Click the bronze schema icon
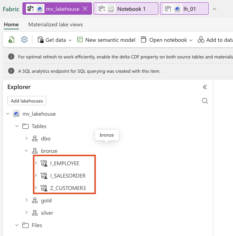The width and height of the screenshot is (233, 236). 35,151
